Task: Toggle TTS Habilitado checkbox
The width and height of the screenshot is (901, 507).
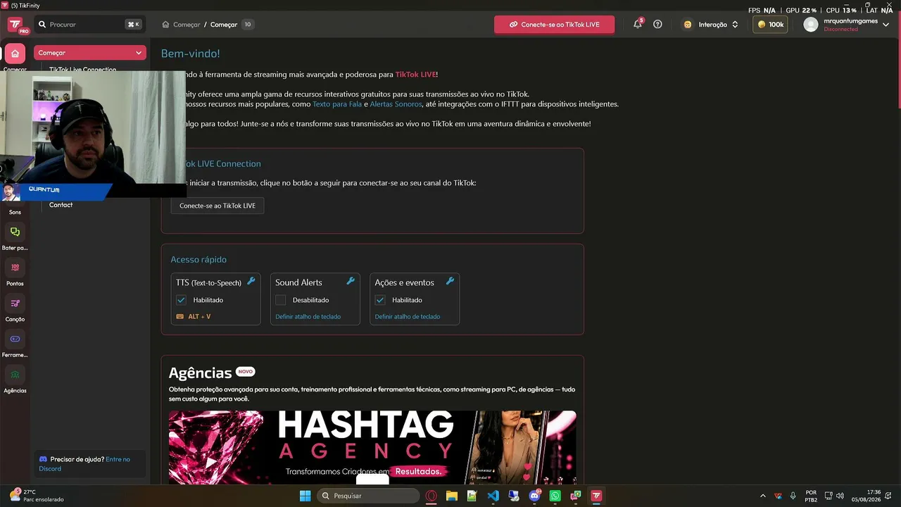Action: [x=181, y=300]
